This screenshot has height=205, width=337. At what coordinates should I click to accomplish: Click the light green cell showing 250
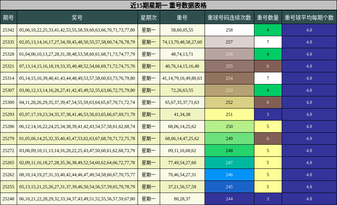[x=229, y=126]
